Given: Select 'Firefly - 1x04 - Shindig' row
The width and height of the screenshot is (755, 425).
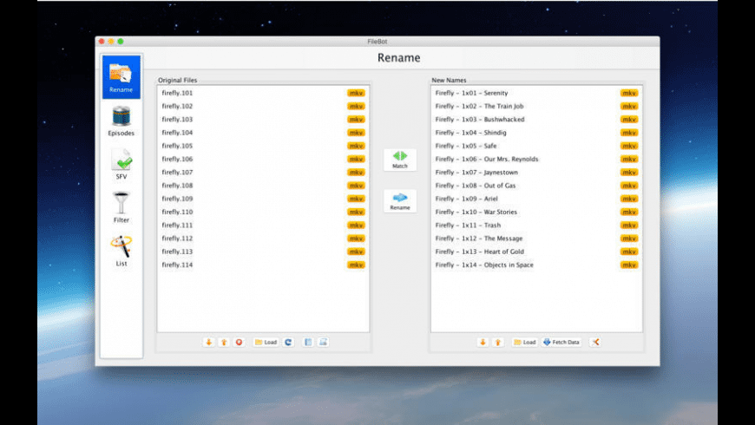Looking at the screenshot, I should click(x=536, y=133).
